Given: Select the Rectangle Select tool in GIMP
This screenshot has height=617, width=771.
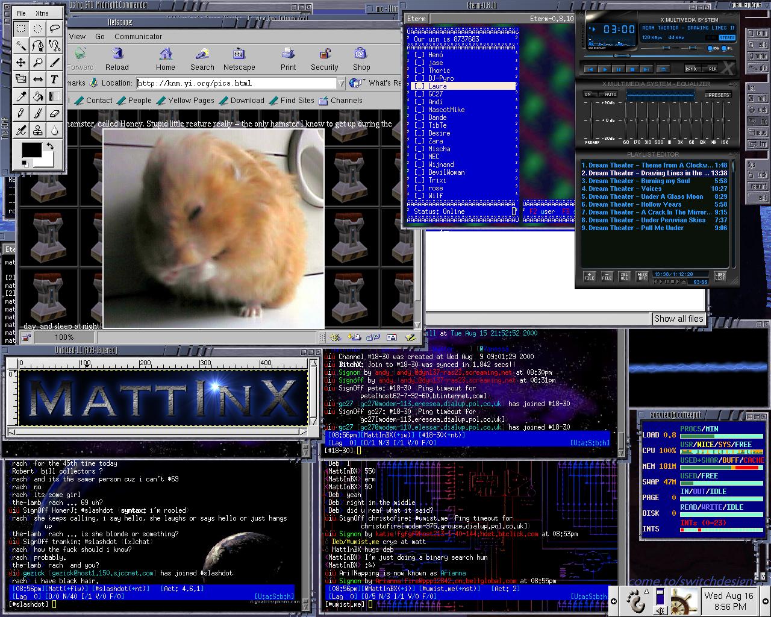Looking at the screenshot, I should [21, 28].
